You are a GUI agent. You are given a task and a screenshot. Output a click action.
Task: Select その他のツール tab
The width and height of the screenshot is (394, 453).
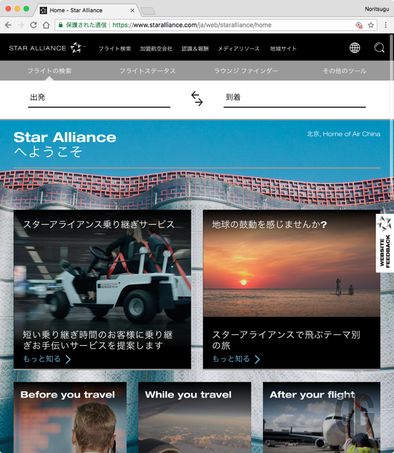[x=344, y=71]
